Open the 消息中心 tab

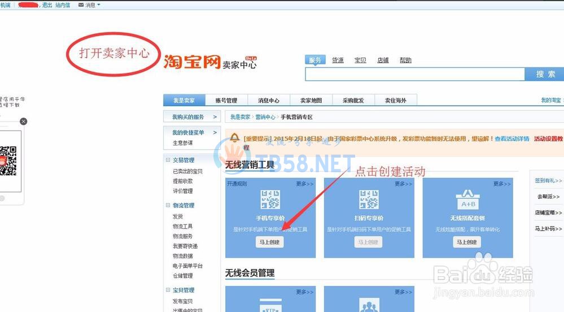click(269, 100)
